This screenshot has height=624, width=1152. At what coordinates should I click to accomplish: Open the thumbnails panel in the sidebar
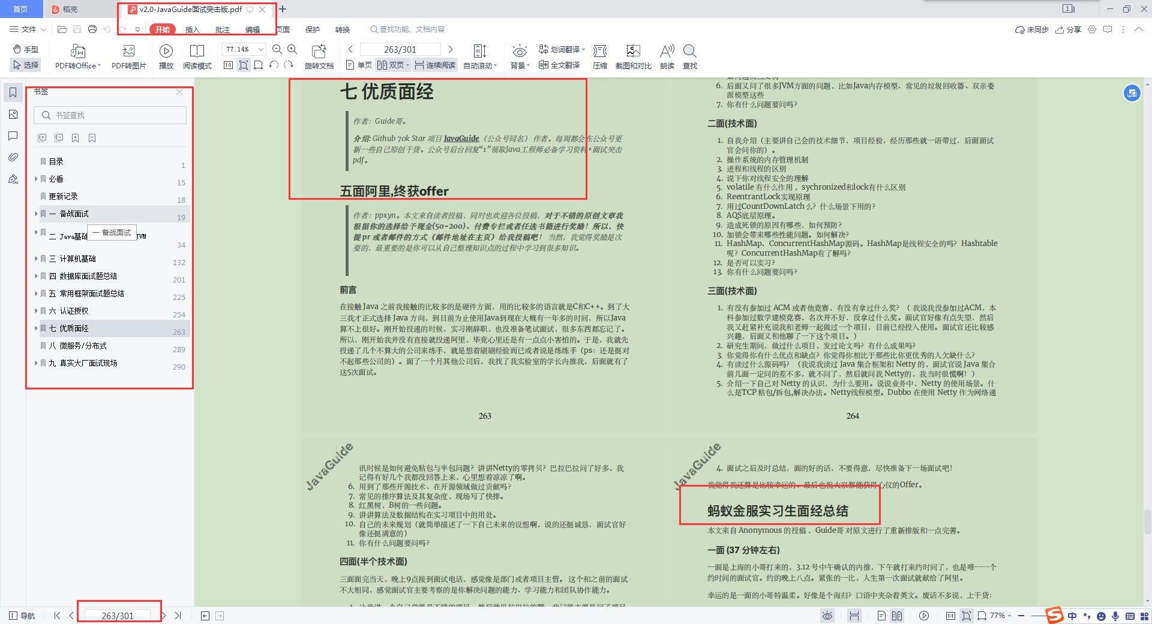click(13, 114)
